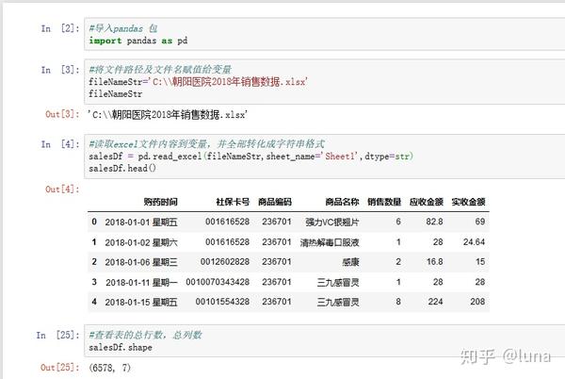Click actual amount 208
The width and height of the screenshot is (565, 379).
pos(477,302)
